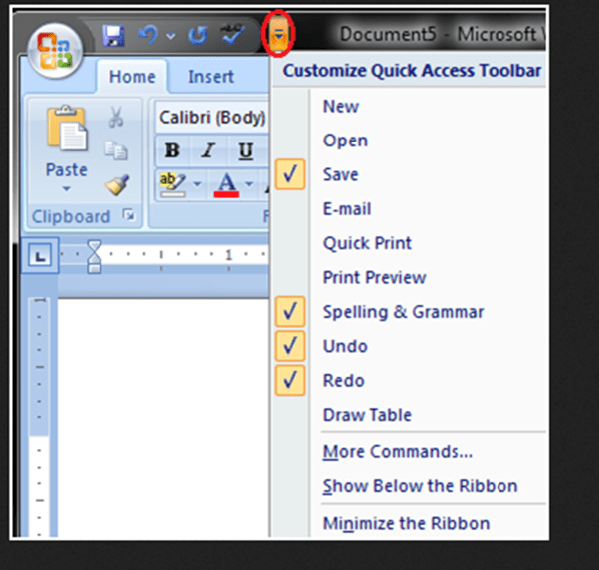Click the Calibri (Body) font box
Viewport: 599px width, 570px height.
(x=212, y=117)
